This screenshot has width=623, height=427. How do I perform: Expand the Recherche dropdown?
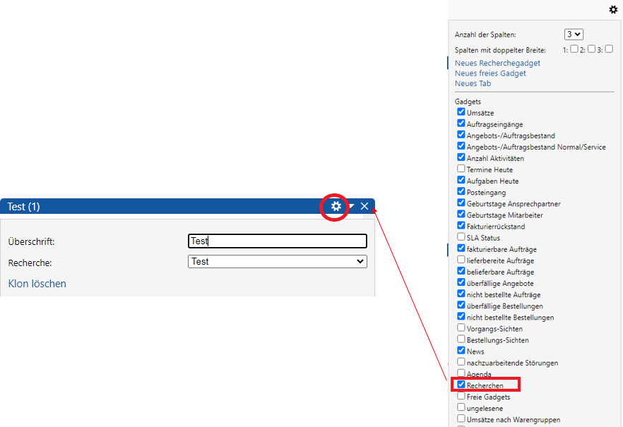click(x=278, y=261)
